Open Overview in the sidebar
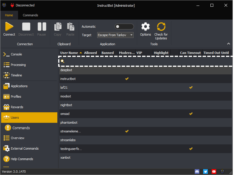Viewport: 234px width, 175px height. [29, 138]
